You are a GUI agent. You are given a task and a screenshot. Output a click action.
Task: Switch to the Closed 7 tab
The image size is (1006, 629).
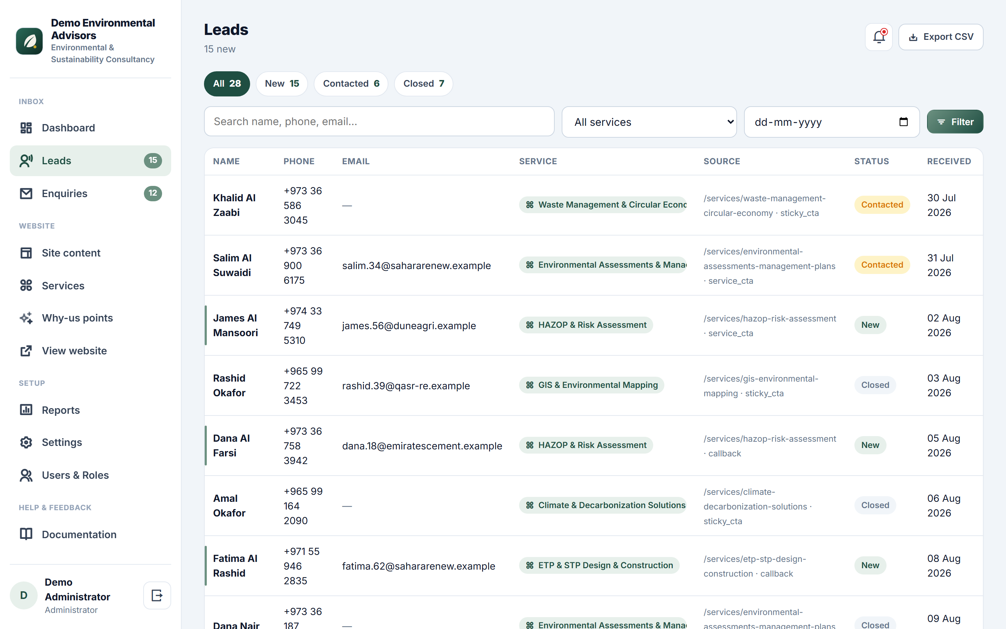click(423, 84)
